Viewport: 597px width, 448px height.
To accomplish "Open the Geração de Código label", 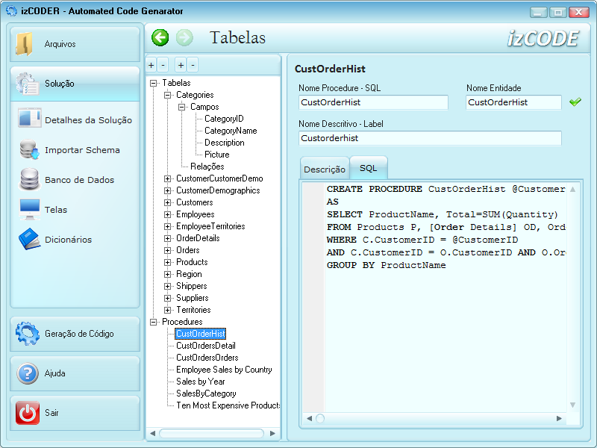I will click(x=79, y=334).
